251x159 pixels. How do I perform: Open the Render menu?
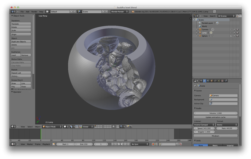[x=34, y=12]
